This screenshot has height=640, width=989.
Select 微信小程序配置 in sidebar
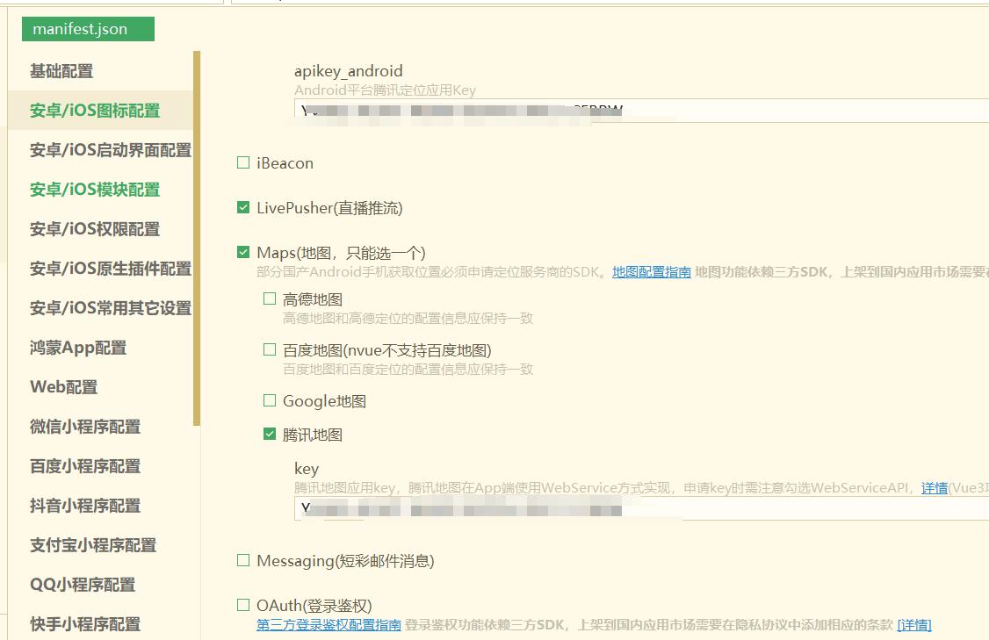coord(85,427)
